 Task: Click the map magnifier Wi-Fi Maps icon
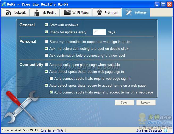(67, 12)
